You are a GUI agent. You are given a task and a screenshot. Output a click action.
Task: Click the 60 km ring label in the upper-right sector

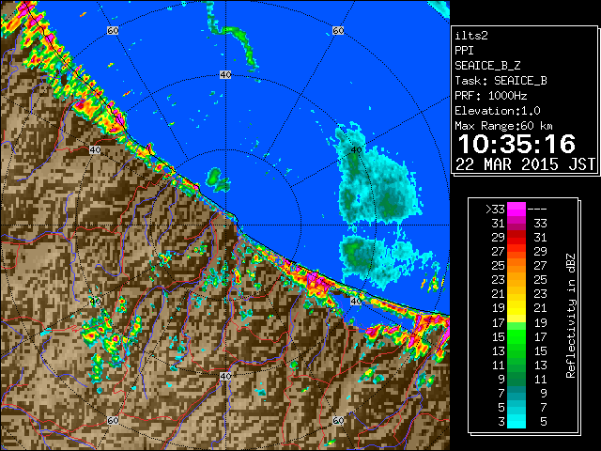pyautogui.click(x=338, y=30)
